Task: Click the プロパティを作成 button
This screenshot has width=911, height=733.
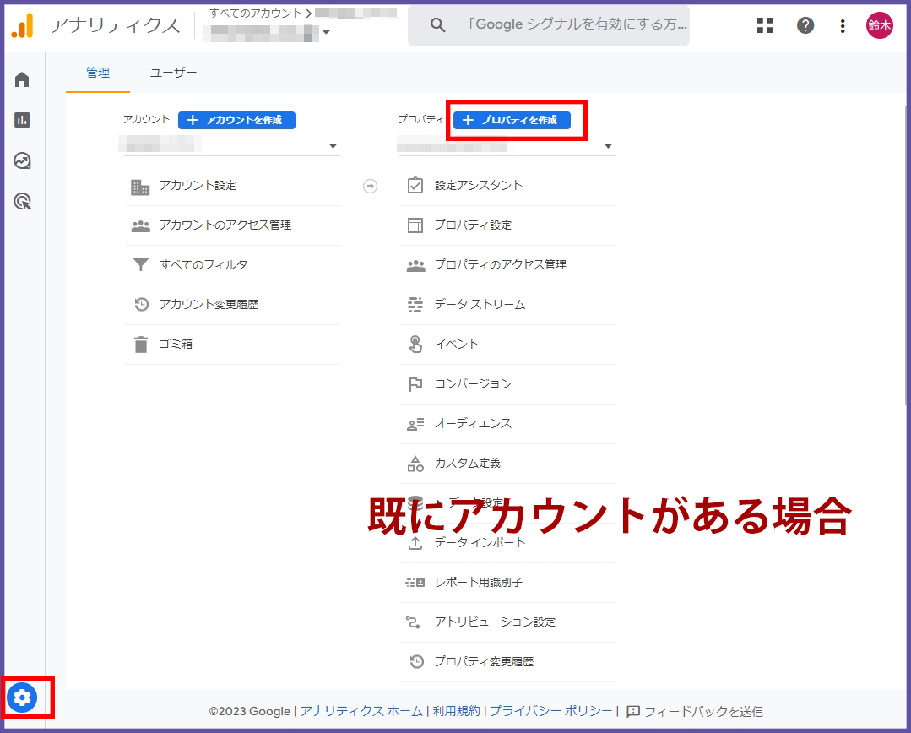Action: [x=512, y=120]
